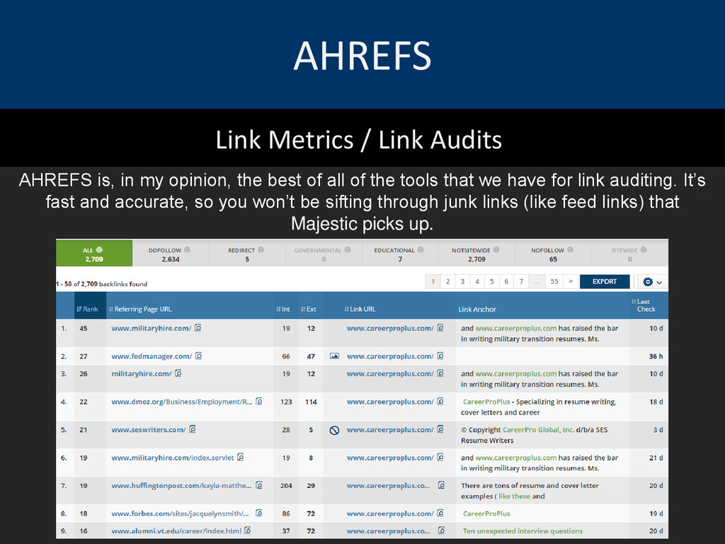
Task: Open www.militaryhire.com/ referring page link in row 1
Action: (x=152, y=329)
